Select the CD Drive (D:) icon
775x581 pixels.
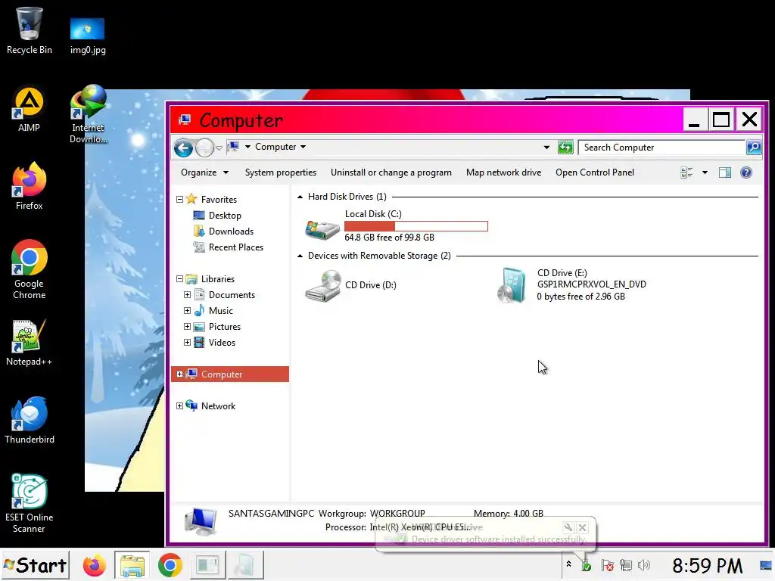[322, 285]
